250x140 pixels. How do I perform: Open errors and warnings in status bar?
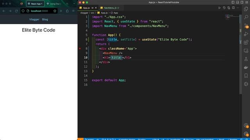109,139
